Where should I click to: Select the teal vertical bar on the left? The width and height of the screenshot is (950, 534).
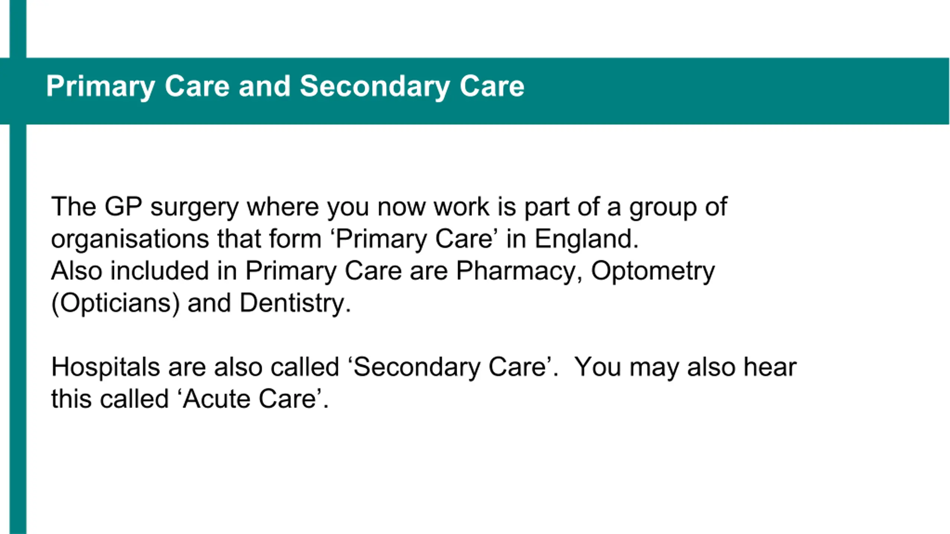[x=18, y=267]
